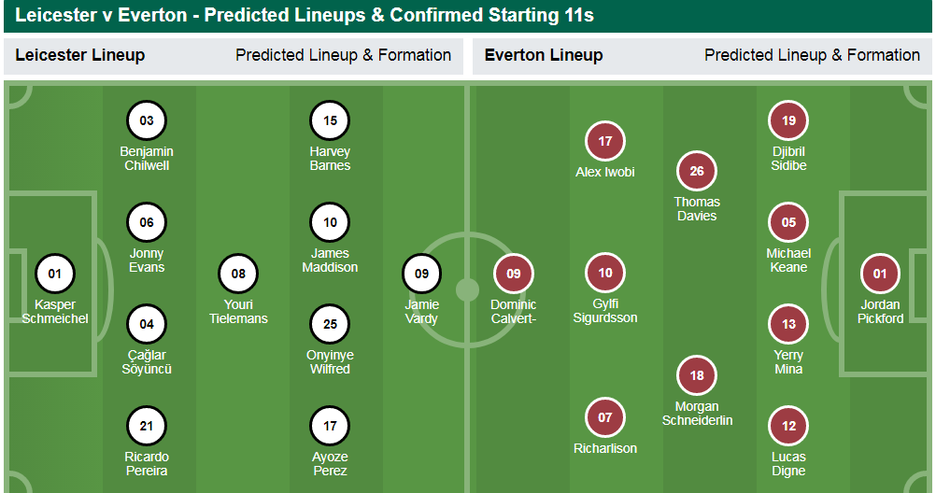Click the Harvey Barnes name label
This screenshot has height=493, width=936.
coord(330,159)
